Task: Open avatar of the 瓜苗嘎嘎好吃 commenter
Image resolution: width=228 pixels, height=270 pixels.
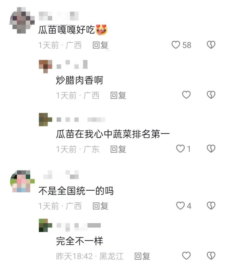Action: (22, 20)
